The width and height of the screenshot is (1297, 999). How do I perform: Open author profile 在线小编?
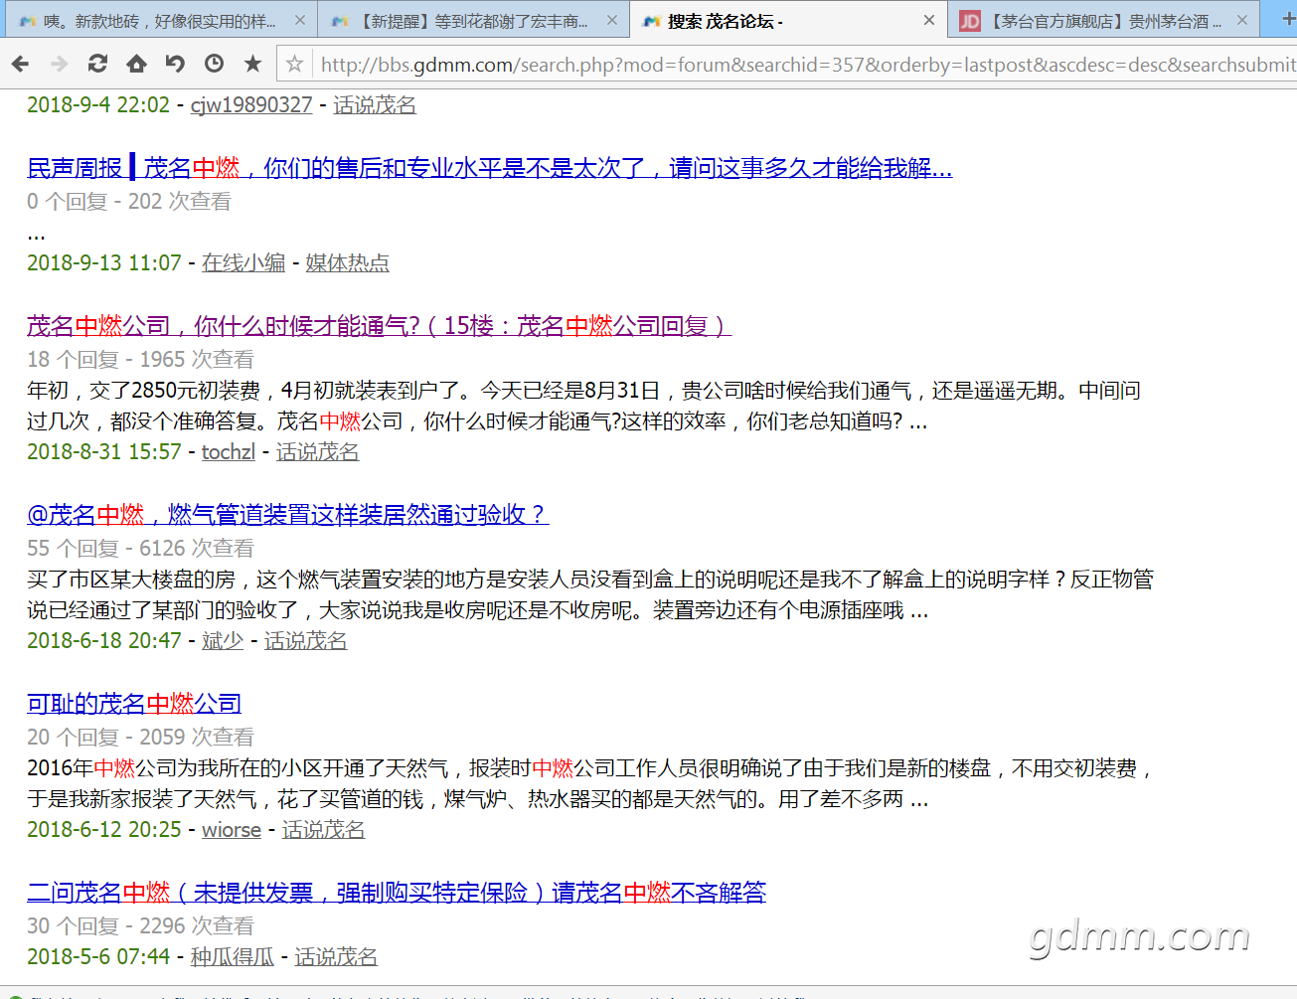point(243,263)
